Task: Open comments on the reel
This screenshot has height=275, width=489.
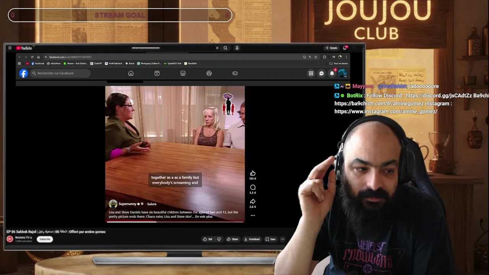Action: [253, 188]
